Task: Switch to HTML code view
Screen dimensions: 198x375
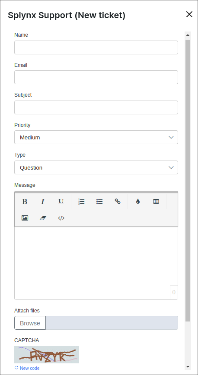Action: pyautogui.click(x=61, y=218)
